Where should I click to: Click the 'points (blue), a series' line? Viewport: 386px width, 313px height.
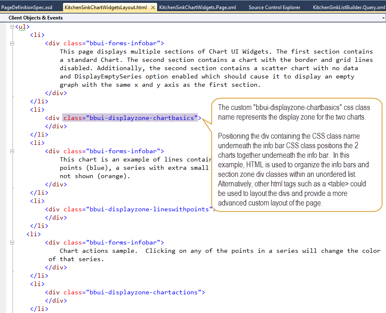(x=134, y=168)
